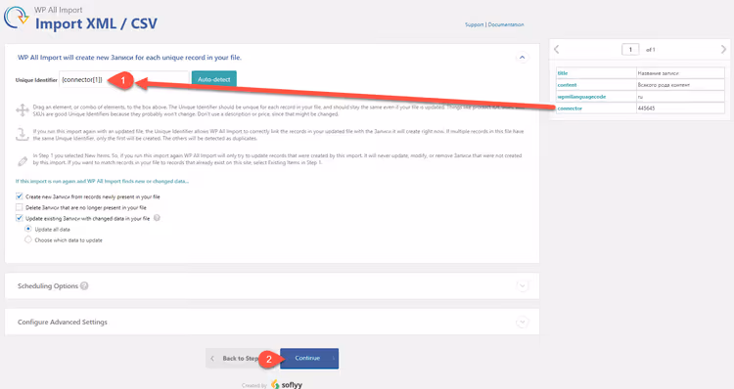The image size is (734, 389).
Task: Click the pencil info icon
Action: [22, 161]
